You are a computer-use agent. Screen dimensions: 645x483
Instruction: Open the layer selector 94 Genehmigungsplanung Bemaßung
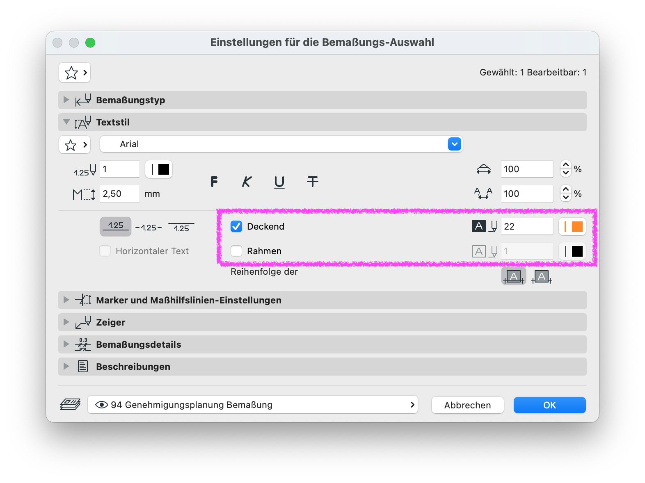(x=253, y=405)
